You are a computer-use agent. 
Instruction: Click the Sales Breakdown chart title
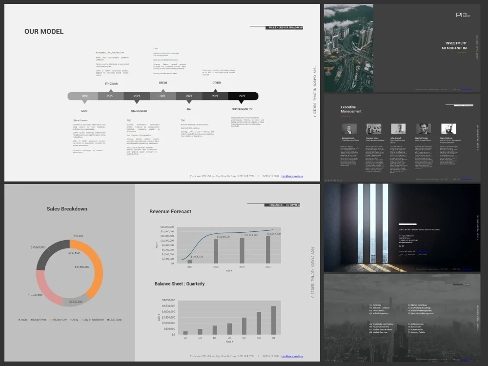67,209
